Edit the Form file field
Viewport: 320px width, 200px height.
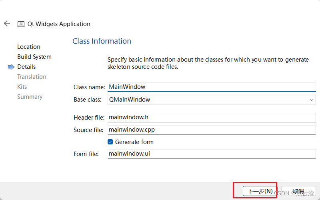(212, 154)
